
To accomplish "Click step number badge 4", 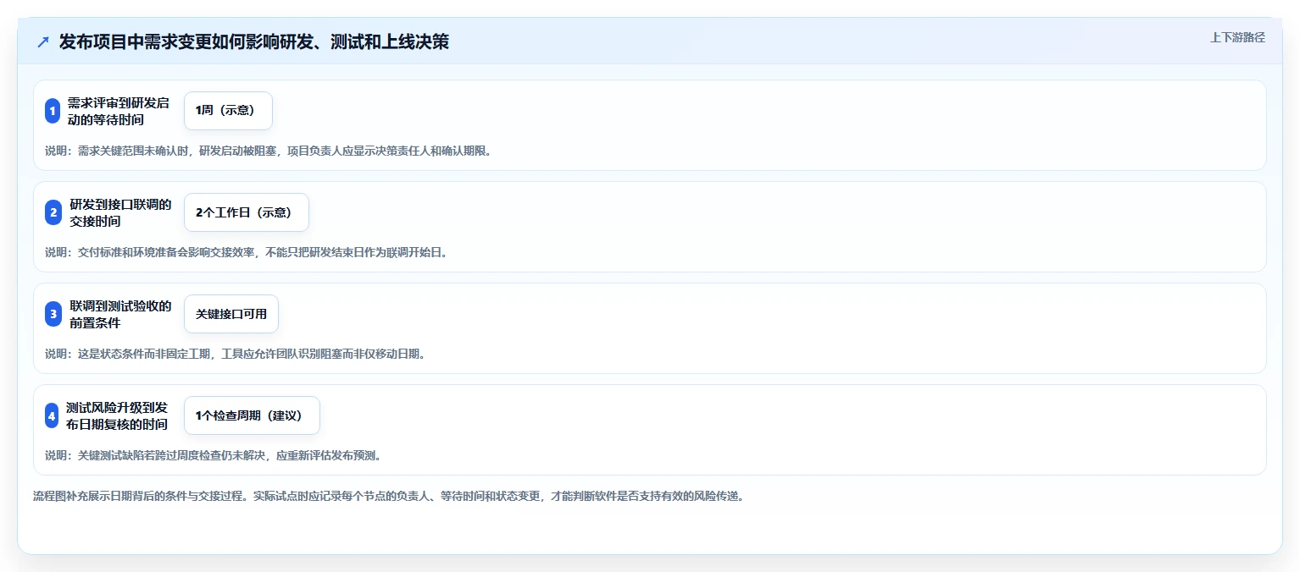I will tap(52, 415).
